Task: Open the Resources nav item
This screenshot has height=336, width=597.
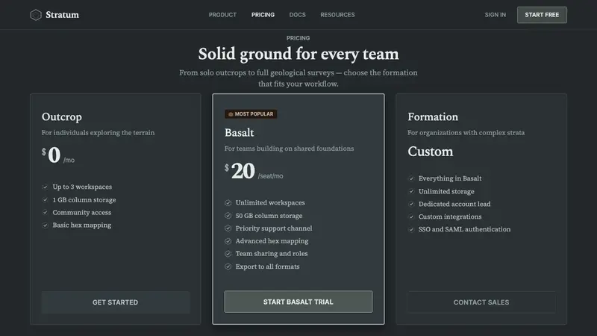Action: [337, 15]
